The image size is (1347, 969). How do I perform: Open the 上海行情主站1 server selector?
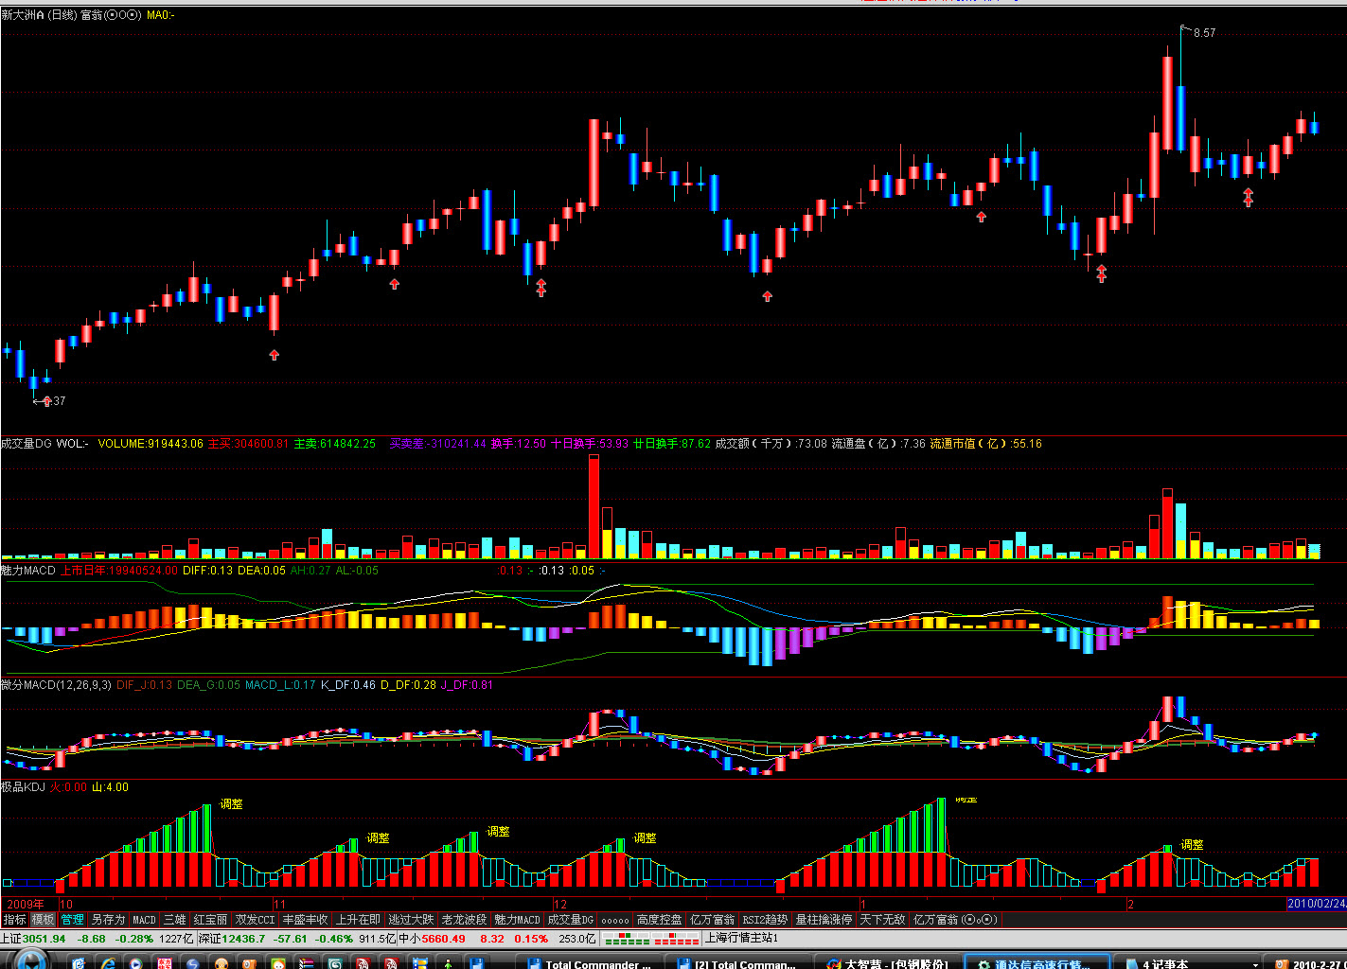742,939
